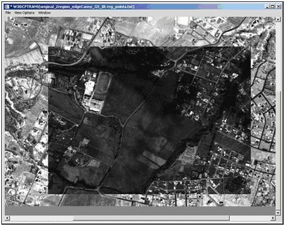
Task: Click the horizontal scrollbar right arrow
Action: point(273,218)
